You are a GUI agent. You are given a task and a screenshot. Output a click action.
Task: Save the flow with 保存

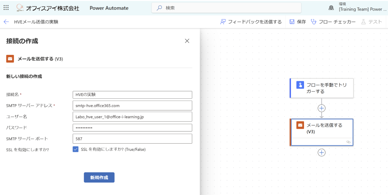click(298, 22)
